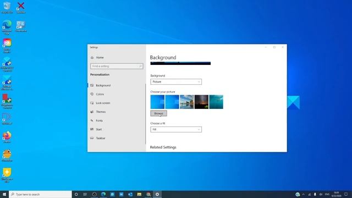352x198 pixels.
Task: Open the Firefox desktop shortcut
Action: [7, 137]
